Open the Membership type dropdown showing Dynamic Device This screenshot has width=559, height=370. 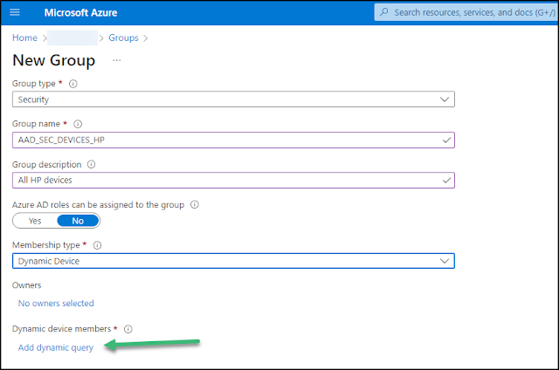[x=233, y=261]
